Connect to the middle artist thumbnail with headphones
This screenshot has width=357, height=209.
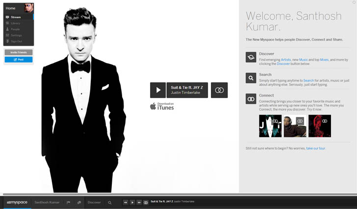click(x=300, y=121)
